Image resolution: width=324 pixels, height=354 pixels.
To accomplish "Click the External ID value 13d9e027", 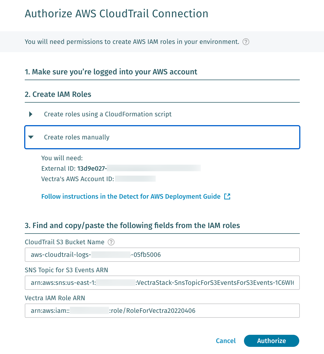I will (x=92, y=168).
